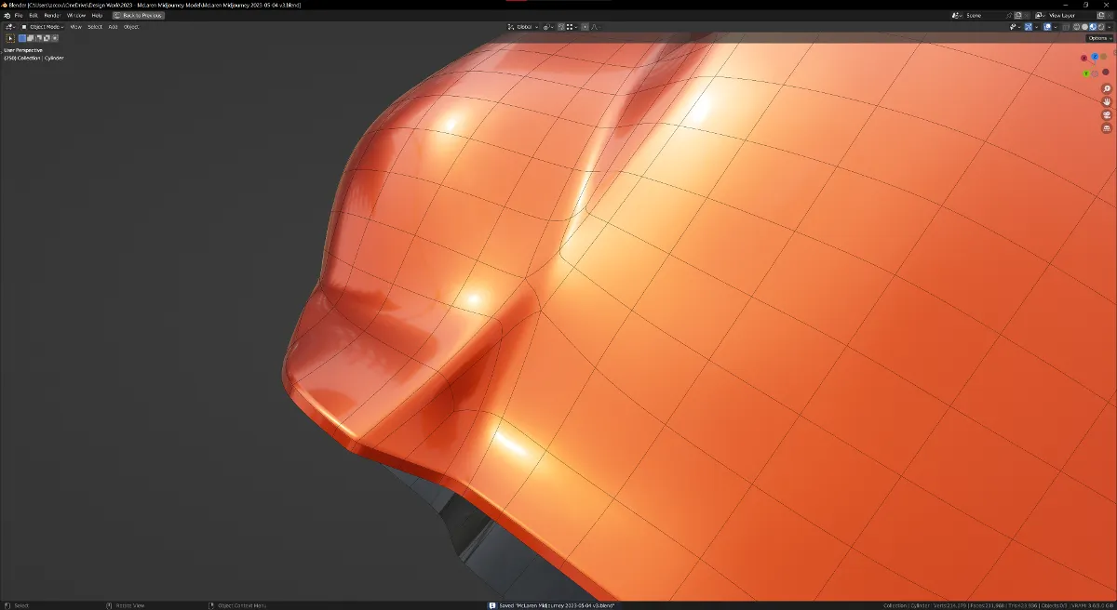The image size is (1117, 610).
Task: Toggle X-ray view in header
Action: click(1064, 27)
